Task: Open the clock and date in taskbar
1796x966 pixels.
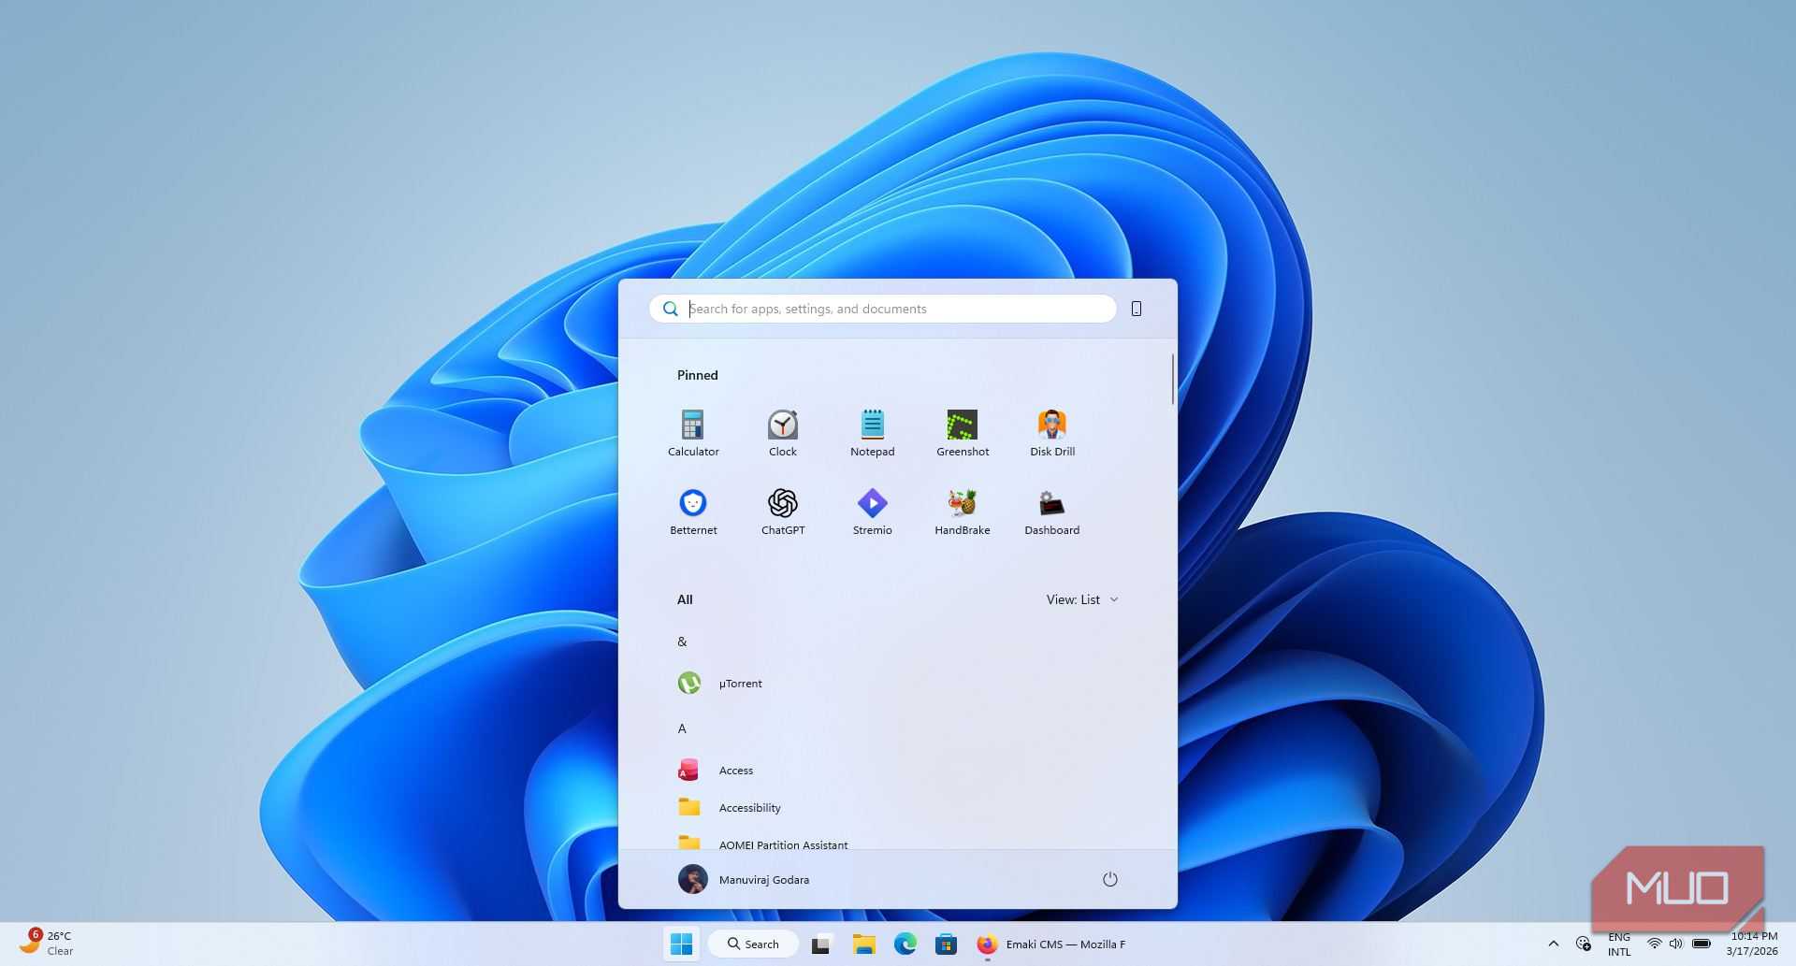Action: click(x=1752, y=944)
